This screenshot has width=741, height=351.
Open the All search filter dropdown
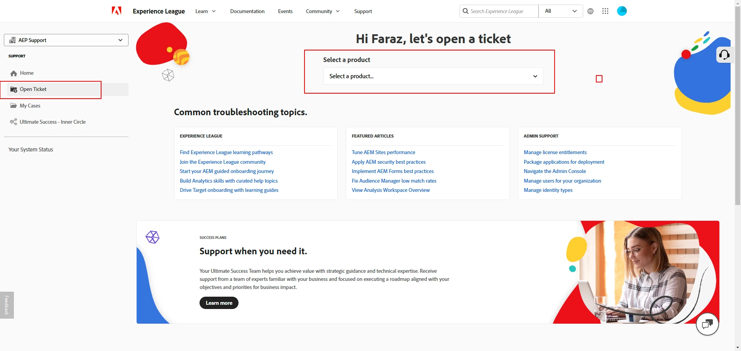tap(561, 11)
